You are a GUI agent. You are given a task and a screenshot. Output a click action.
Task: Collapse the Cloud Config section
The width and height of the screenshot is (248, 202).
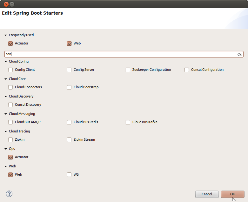(6, 62)
